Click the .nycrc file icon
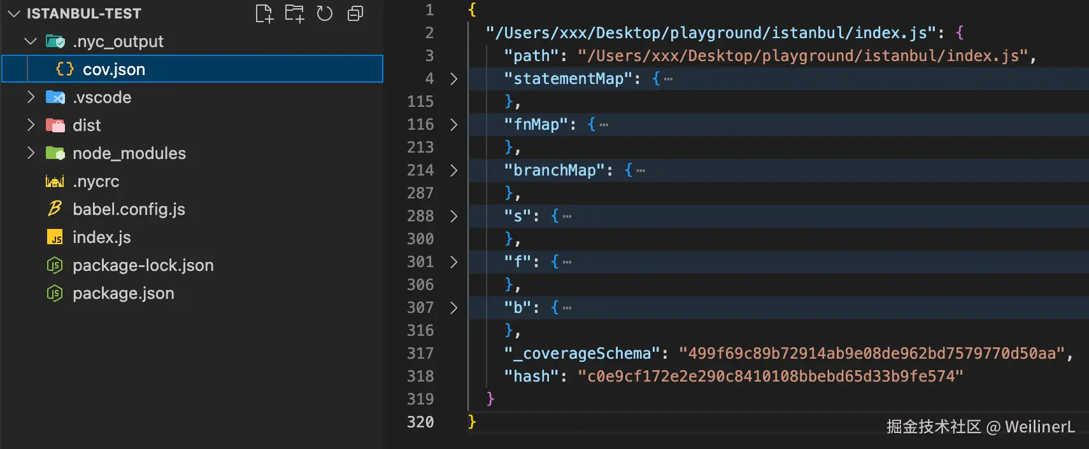1089x449 pixels. click(x=55, y=181)
